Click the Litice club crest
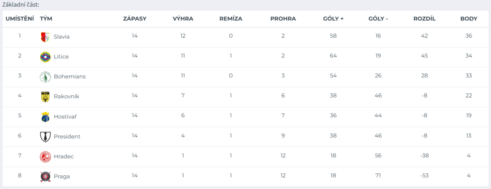The width and height of the screenshot is (491, 189). pos(46,57)
